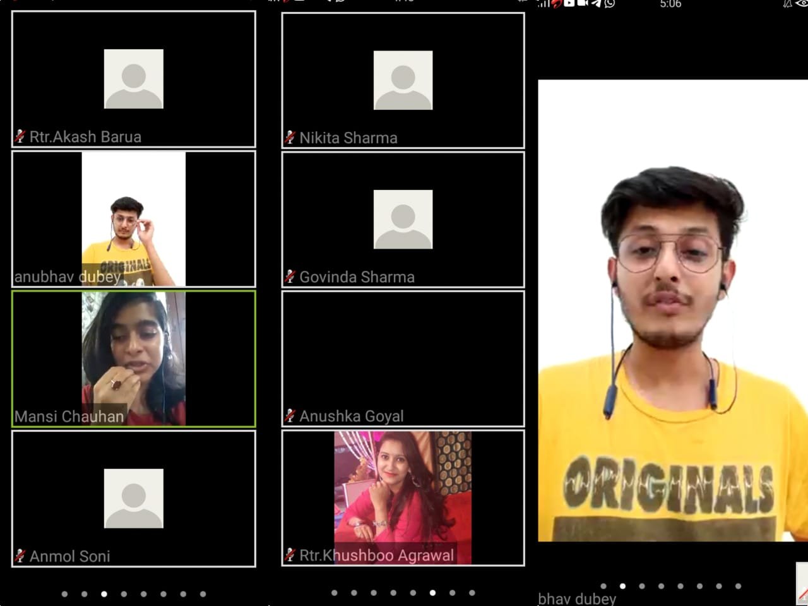Open anubhav dubey's video tile in grid
808x606 pixels.
pos(133,219)
